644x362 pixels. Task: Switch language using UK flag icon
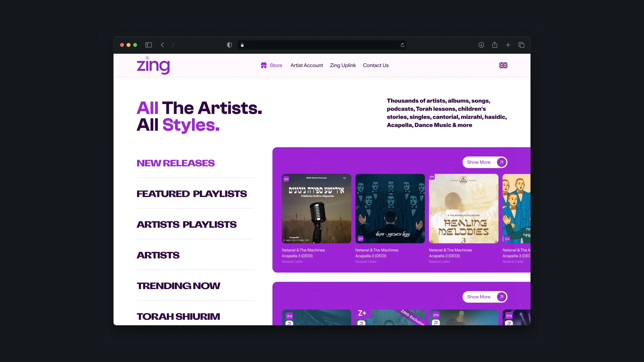click(x=503, y=65)
